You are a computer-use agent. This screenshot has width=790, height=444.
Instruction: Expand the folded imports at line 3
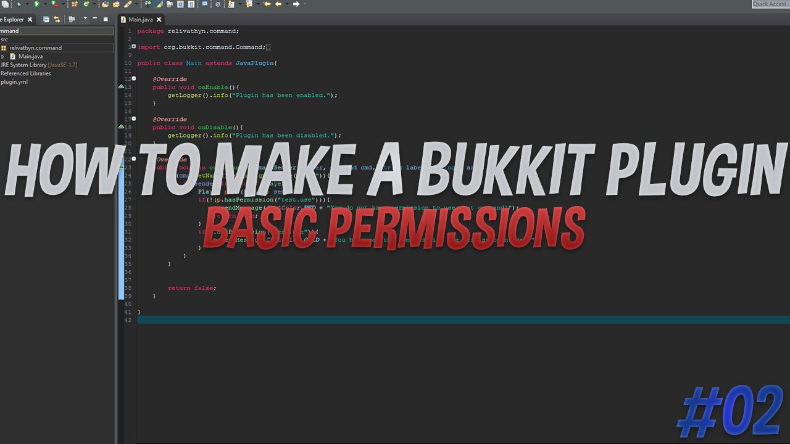pyautogui.click(x=134, y=47)
